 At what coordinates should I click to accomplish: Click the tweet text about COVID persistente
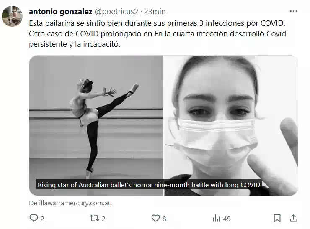(158, 34)
